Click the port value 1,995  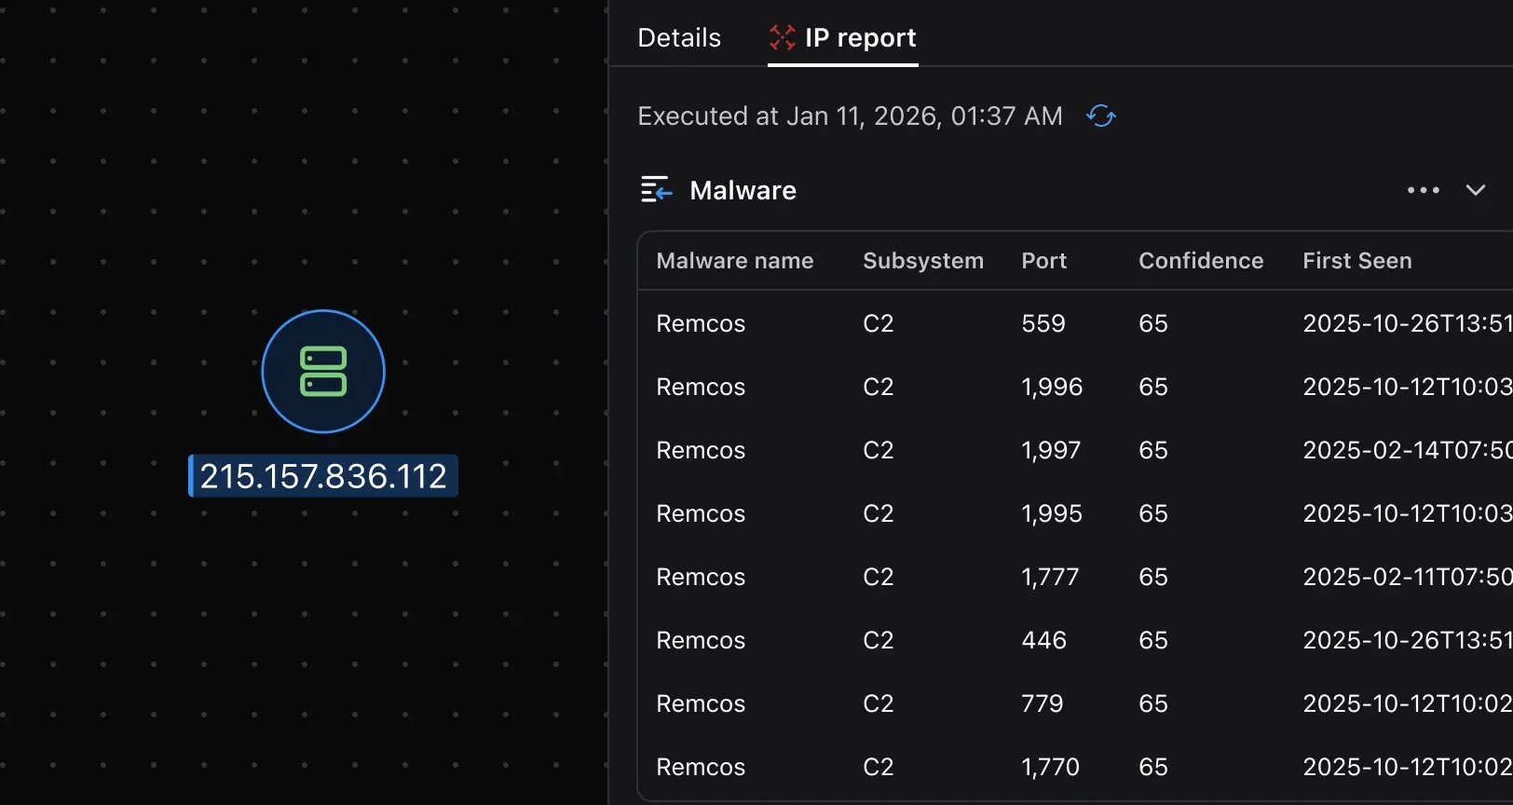coord(1052,513)
